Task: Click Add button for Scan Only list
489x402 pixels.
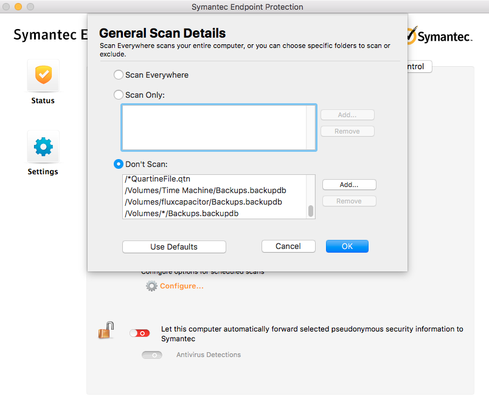Action: [x=347, y=115]
